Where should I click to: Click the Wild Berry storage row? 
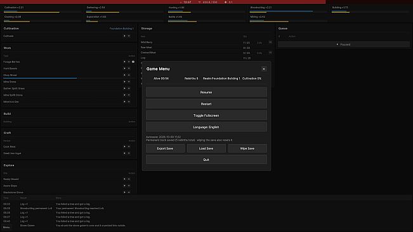pos(207,42)
